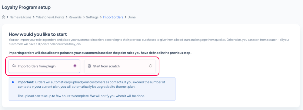This screenshot has height=110, width=303.
Task: Click the Loyalty Program setup heading
Action: point(26,7)
